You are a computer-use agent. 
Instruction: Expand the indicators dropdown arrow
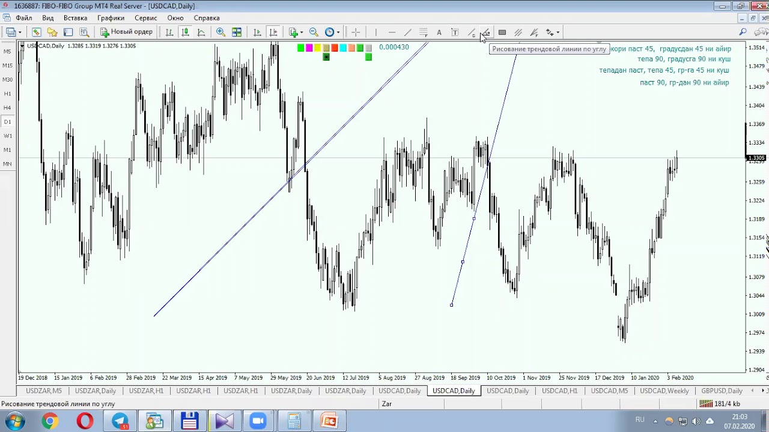pyautogui.click(x=302, y=32)
